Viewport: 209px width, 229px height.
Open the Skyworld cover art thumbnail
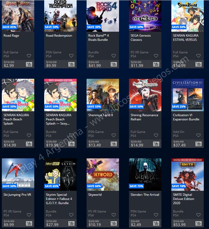(x=103, y=175)
